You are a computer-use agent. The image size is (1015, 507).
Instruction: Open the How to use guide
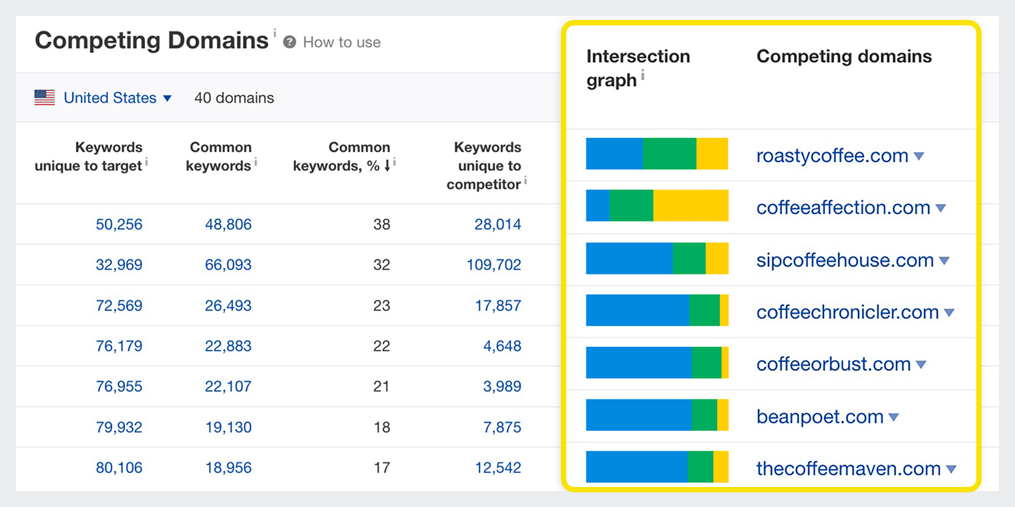tap(341, 42)
